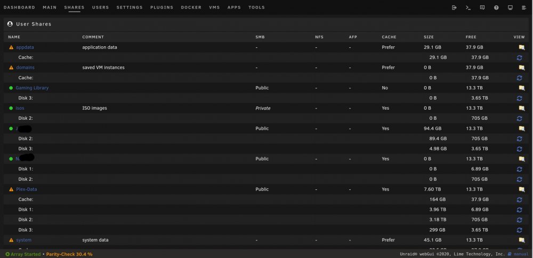The height and width of the screenshot is (258, 533).
Task: Click the warning triangle beside domains
Action: [x=11, y=68]
